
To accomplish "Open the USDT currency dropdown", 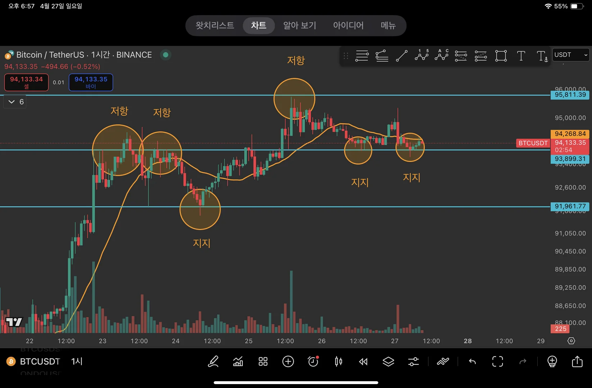I will [571, 55].
